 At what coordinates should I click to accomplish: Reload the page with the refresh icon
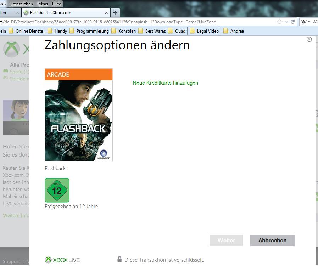tap(293, 22)
